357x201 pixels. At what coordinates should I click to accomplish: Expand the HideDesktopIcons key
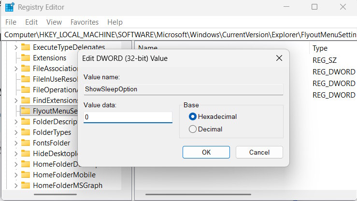tap(16, 154)
